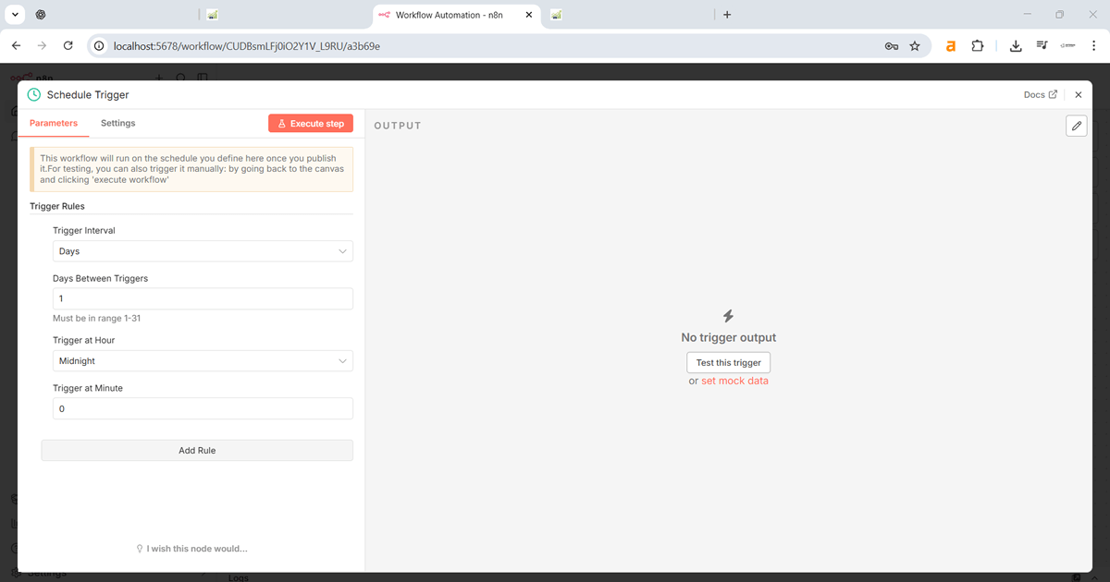Image resolution: width=1110 pixels, height=582 pixels.
Task: Open the media controls icon
Action: [1042, 45]
